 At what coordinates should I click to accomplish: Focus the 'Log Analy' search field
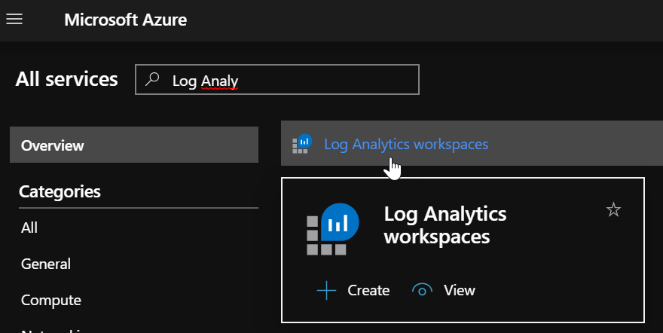tap(286, 80)
